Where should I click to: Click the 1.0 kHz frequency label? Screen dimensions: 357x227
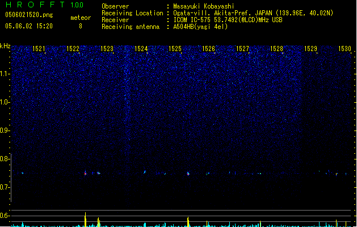(5, 102)
